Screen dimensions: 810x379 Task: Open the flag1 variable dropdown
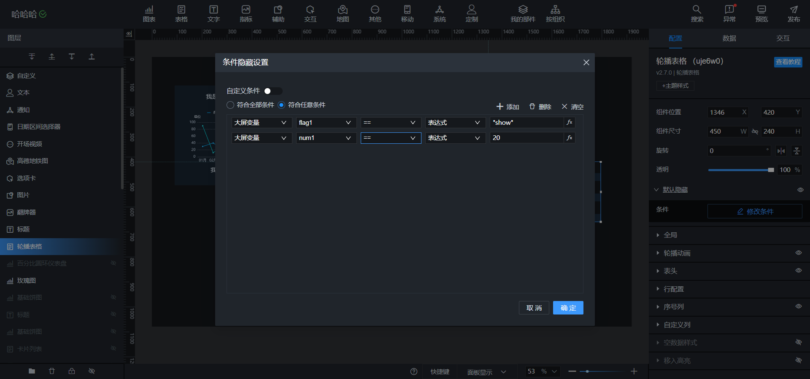click(x=326, y=123)
